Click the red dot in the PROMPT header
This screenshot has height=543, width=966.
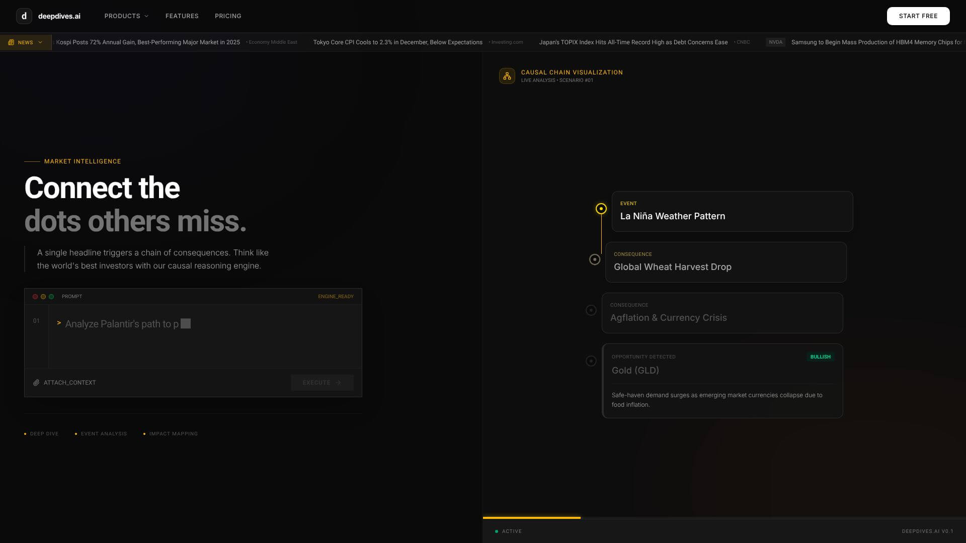(35, 296)
